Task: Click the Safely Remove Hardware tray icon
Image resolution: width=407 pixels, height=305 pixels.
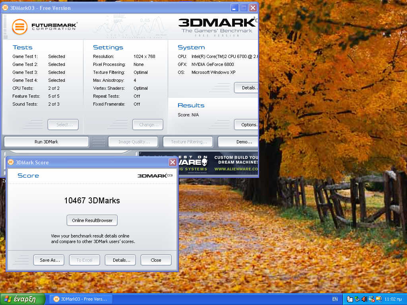Action: pyautogui.click(x=357, y=299)
